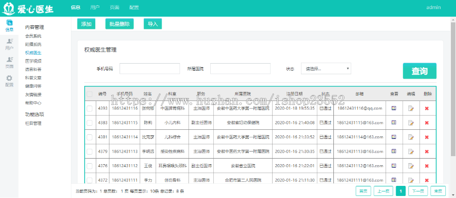Click the 查询 search button

coord(420,71)
